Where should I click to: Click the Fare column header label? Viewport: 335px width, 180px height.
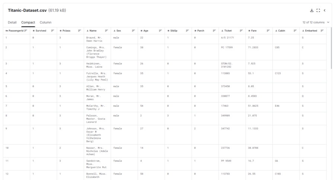(254, 31)
